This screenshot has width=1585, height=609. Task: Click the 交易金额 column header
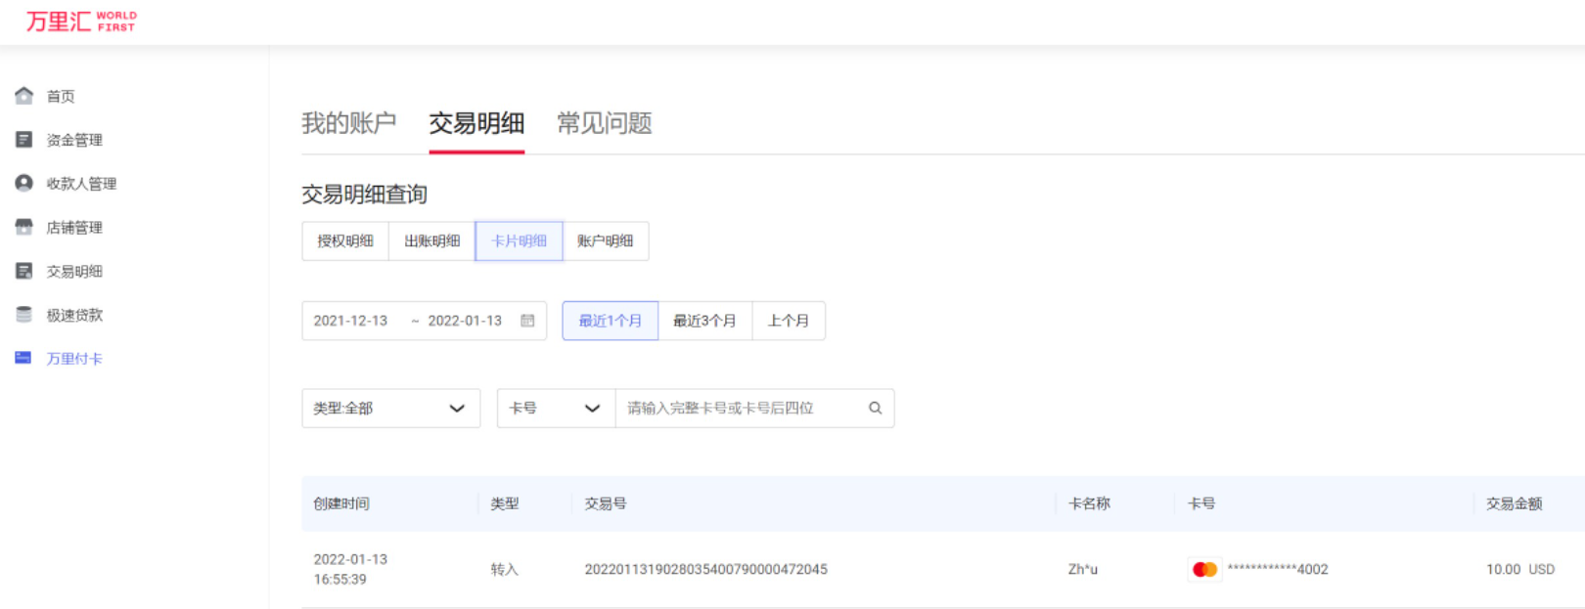click(1515, 503)
